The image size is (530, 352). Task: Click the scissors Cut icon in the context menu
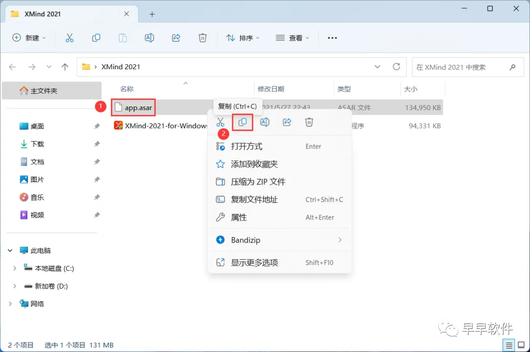[x=220, y=122]
